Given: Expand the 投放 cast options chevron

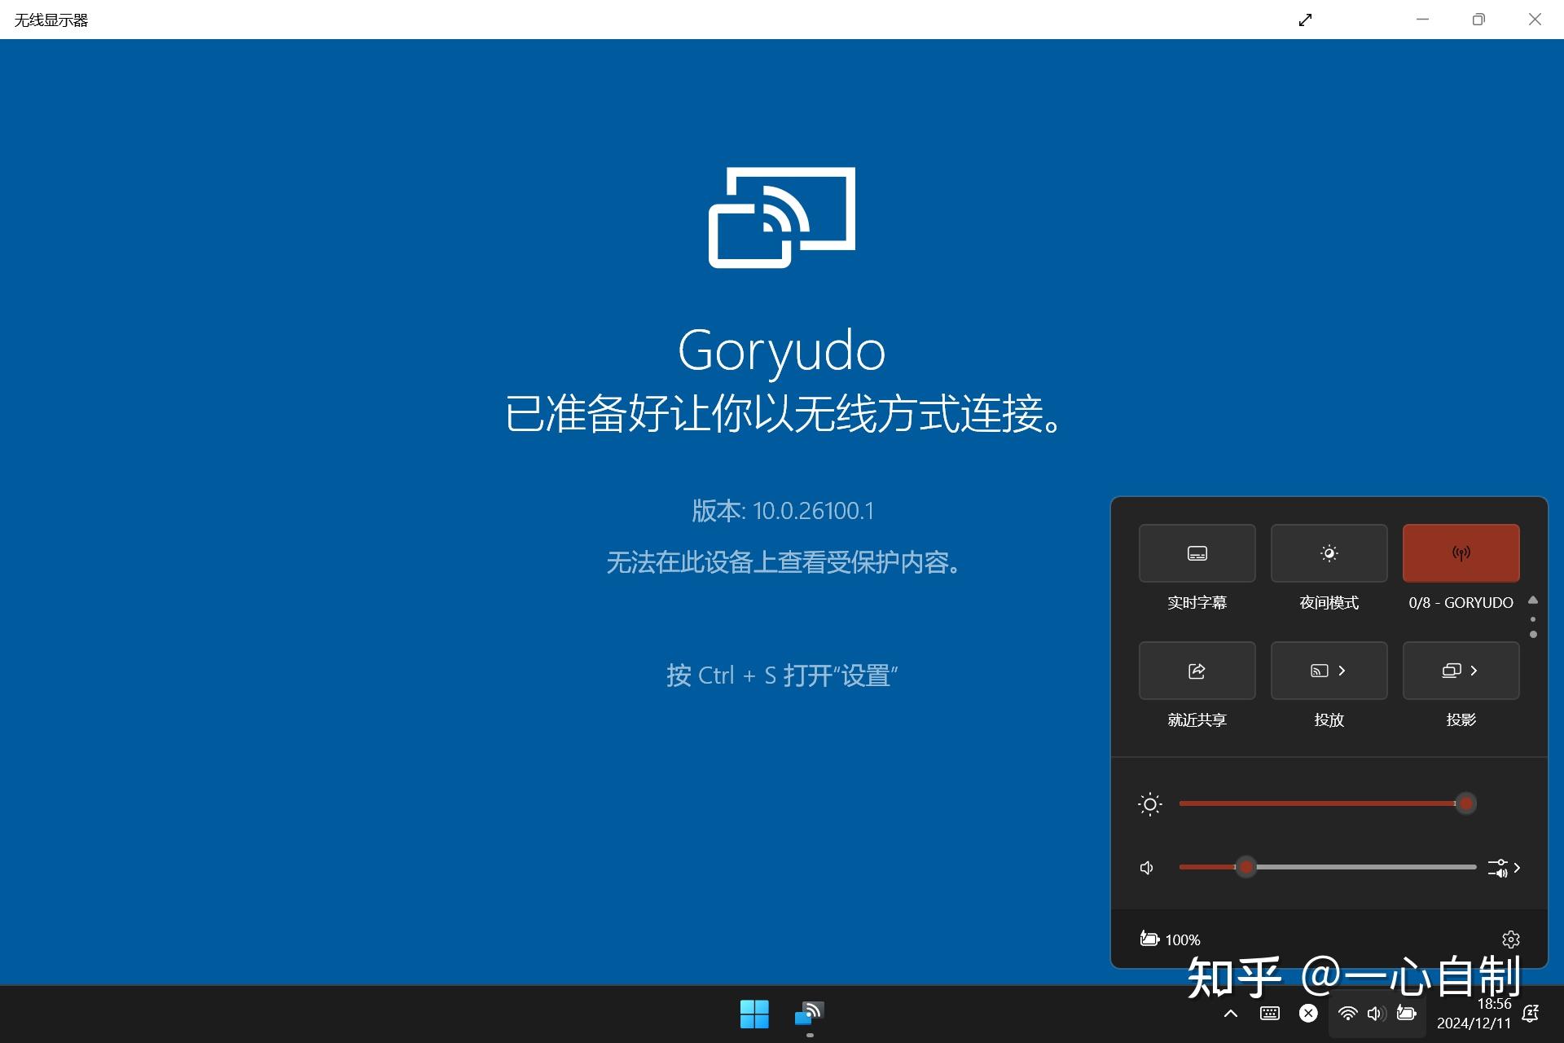Looking at the screenshot, I should pos(1341,670).
